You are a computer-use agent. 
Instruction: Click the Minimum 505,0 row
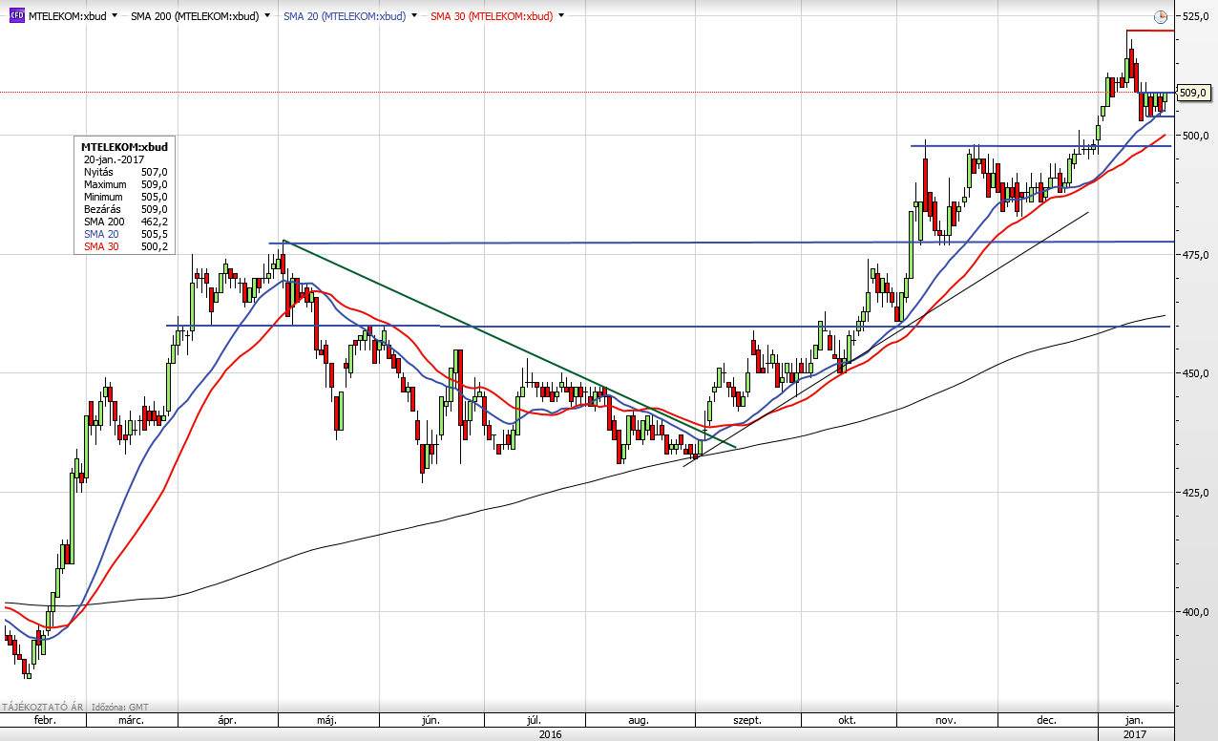(x=125, y=197)
